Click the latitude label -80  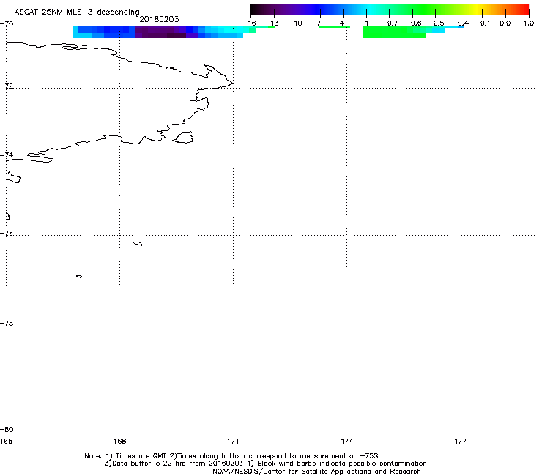point(7,429)
